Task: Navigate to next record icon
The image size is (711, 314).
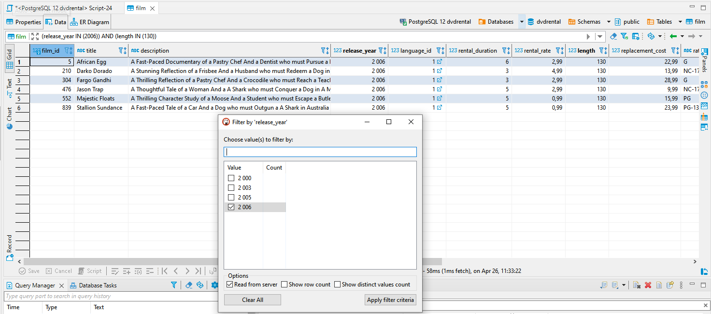Action: [187, 271]
